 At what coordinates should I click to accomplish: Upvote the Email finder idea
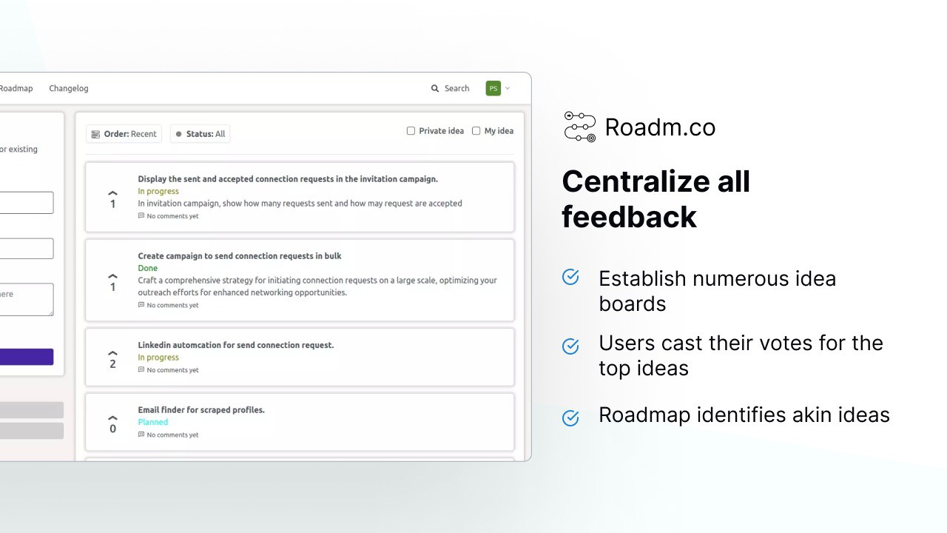[112, 418]
